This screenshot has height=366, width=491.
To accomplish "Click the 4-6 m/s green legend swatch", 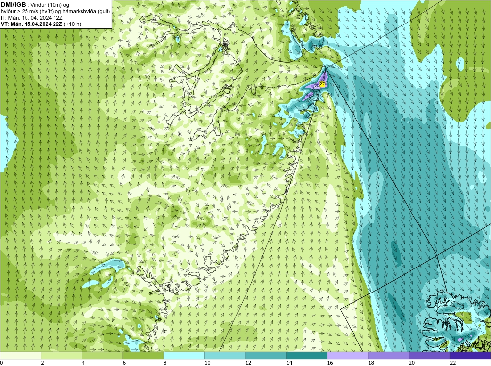I will [102, 356].
